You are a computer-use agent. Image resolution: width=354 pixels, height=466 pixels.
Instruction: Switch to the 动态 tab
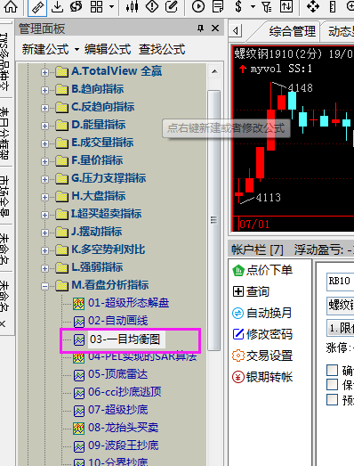tap(341, 31)
